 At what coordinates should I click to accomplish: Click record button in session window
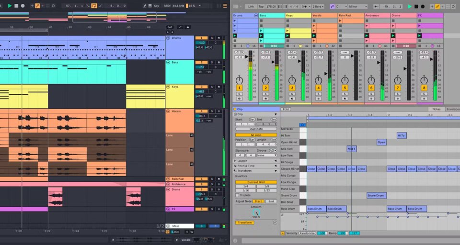coord(423,6)
